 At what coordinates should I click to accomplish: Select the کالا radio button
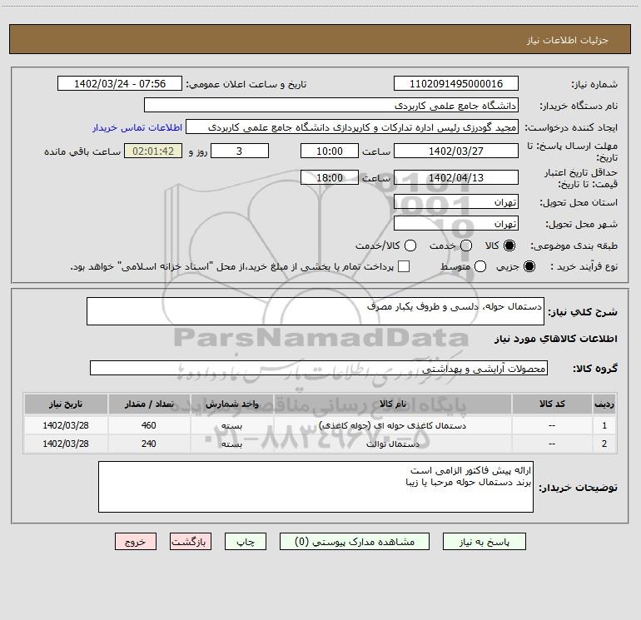[509, 246]
